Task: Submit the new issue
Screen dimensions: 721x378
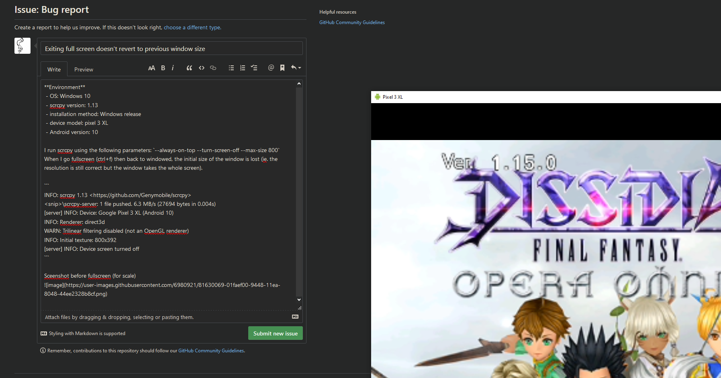Action: pos(275,333)
